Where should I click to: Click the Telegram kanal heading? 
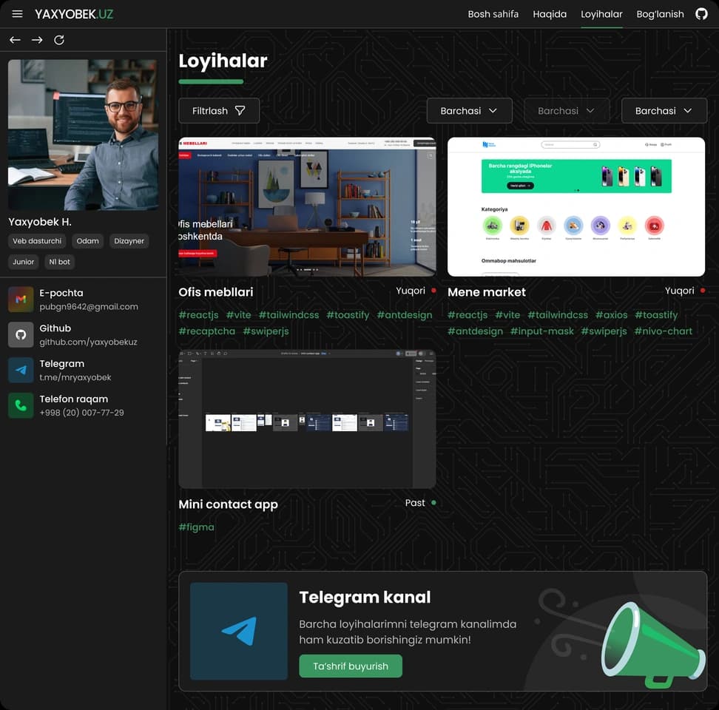click(x=365, y=598)
